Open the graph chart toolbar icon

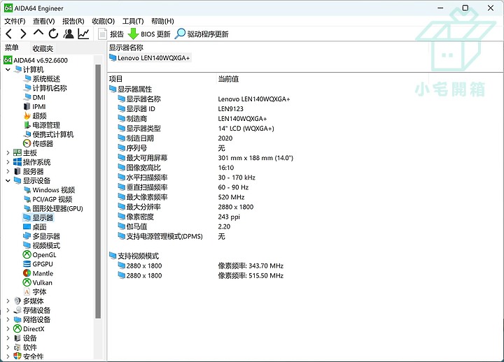83,34
